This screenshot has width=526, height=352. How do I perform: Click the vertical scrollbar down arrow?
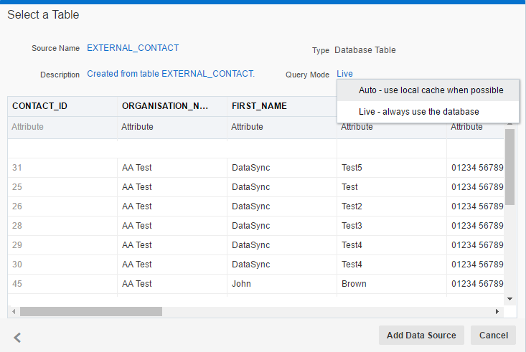[510, 299]
